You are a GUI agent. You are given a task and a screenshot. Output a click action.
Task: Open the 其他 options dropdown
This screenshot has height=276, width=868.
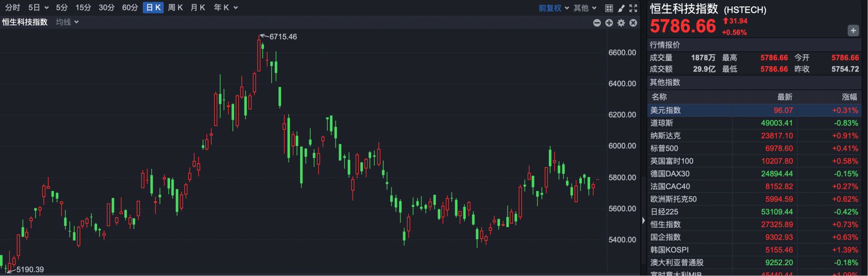pos(585,8)
